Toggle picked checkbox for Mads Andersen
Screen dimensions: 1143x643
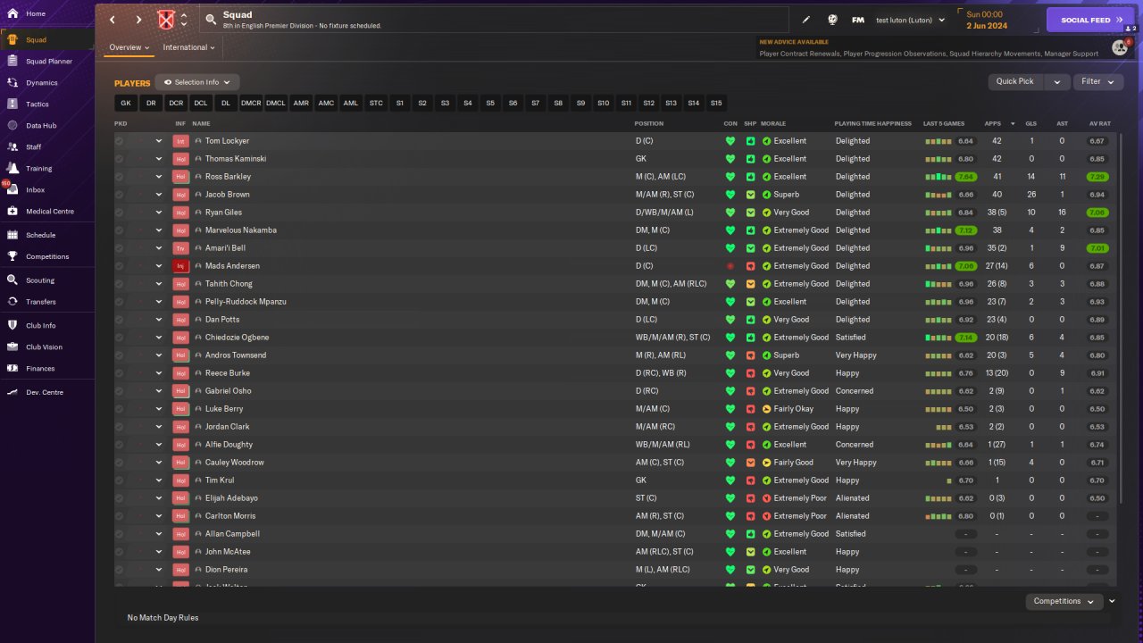point(119,266)
